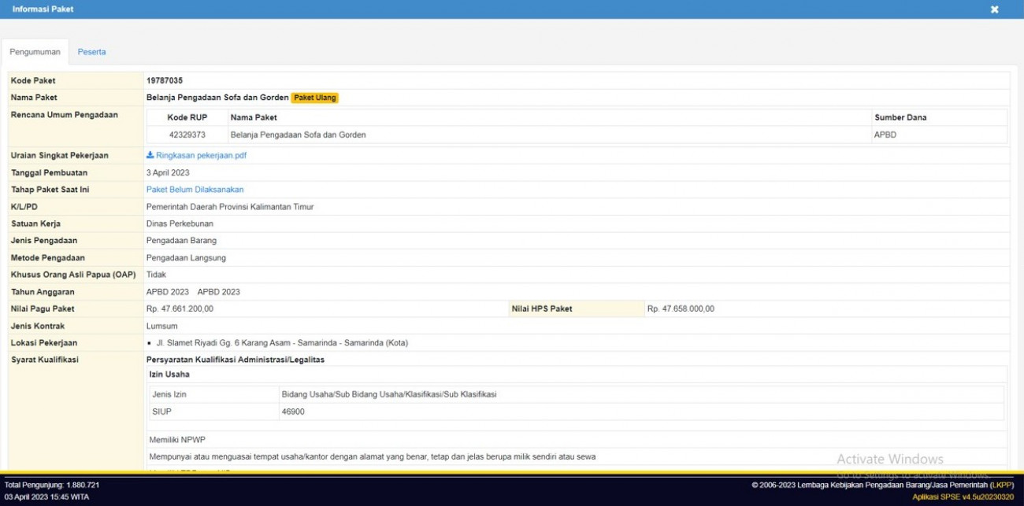
Task: Select the Pengumuman tab
Action: click(35, 52)
